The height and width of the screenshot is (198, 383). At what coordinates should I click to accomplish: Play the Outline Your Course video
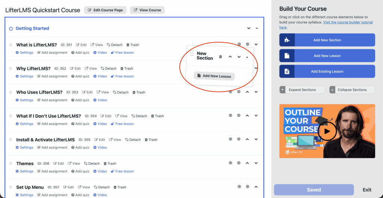click(327, 131)
